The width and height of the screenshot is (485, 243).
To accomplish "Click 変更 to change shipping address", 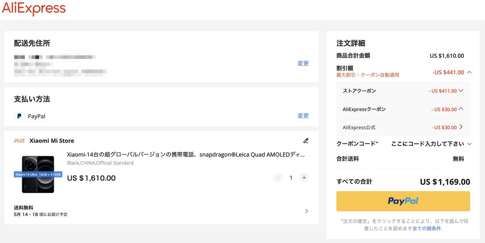I will (x=303, y=63).
